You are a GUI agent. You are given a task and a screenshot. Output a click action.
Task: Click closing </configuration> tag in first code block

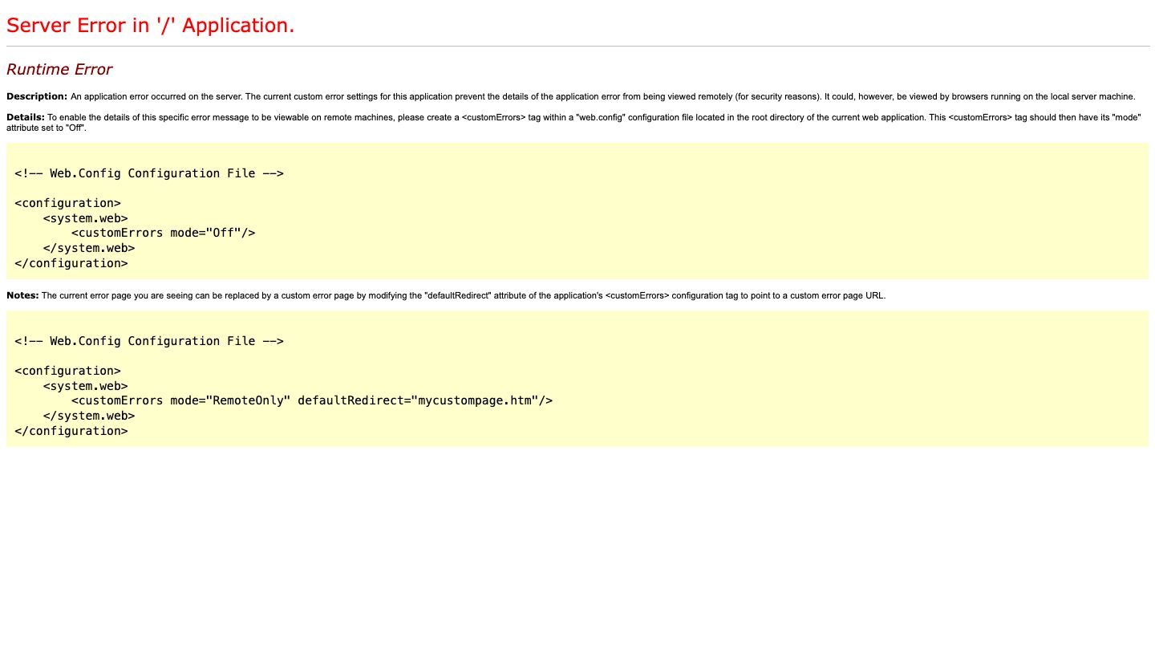71,263
